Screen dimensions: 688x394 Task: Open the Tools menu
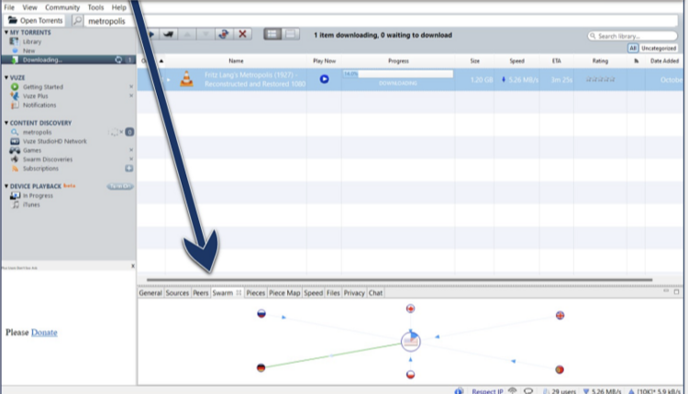(95, 7)
